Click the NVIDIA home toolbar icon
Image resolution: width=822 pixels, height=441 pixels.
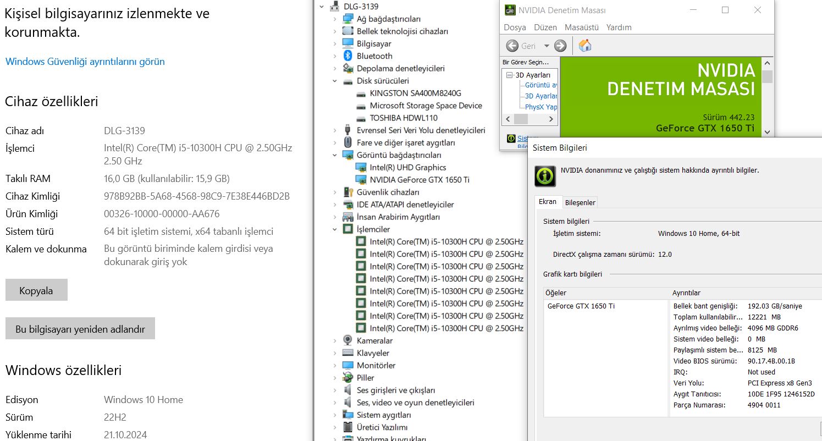(585, 46)
